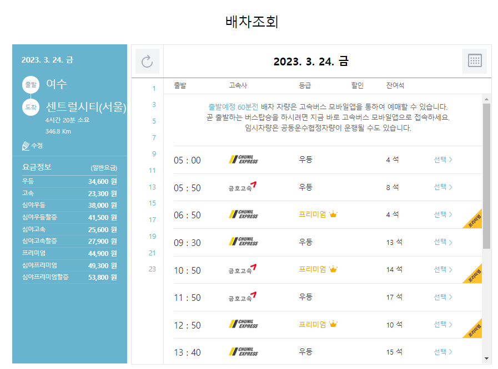Click the 프리미엄 corner ribbon on 06:50 row

[x=475, y=221]
